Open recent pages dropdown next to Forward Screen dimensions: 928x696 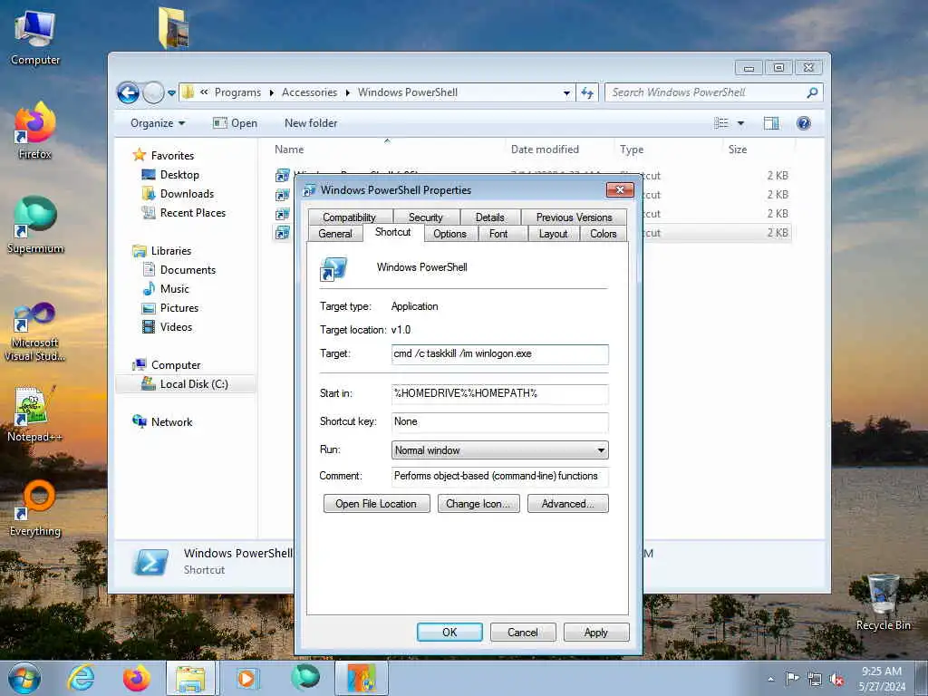click(171, 93)
